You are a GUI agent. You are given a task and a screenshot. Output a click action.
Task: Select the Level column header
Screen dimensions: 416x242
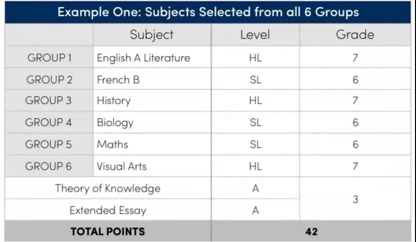click(255, 35)
